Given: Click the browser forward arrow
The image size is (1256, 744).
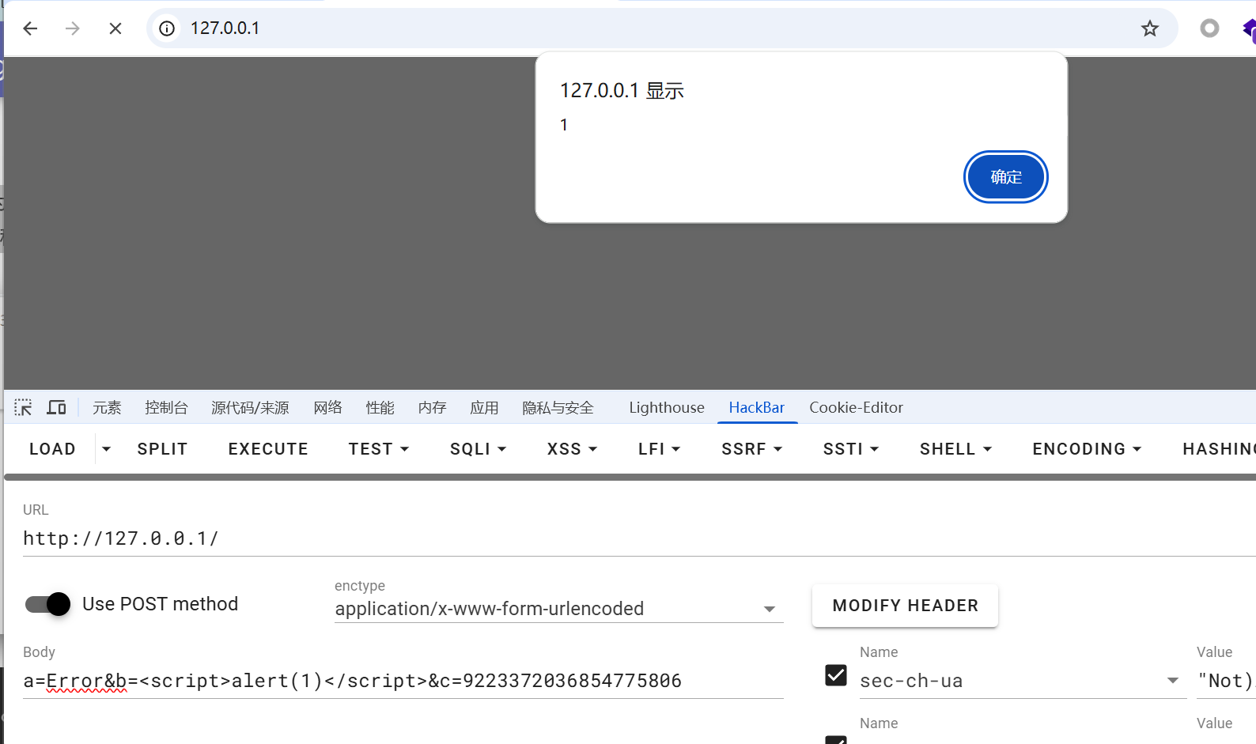Looking at the screenshot, I should (x=73, y=28).
